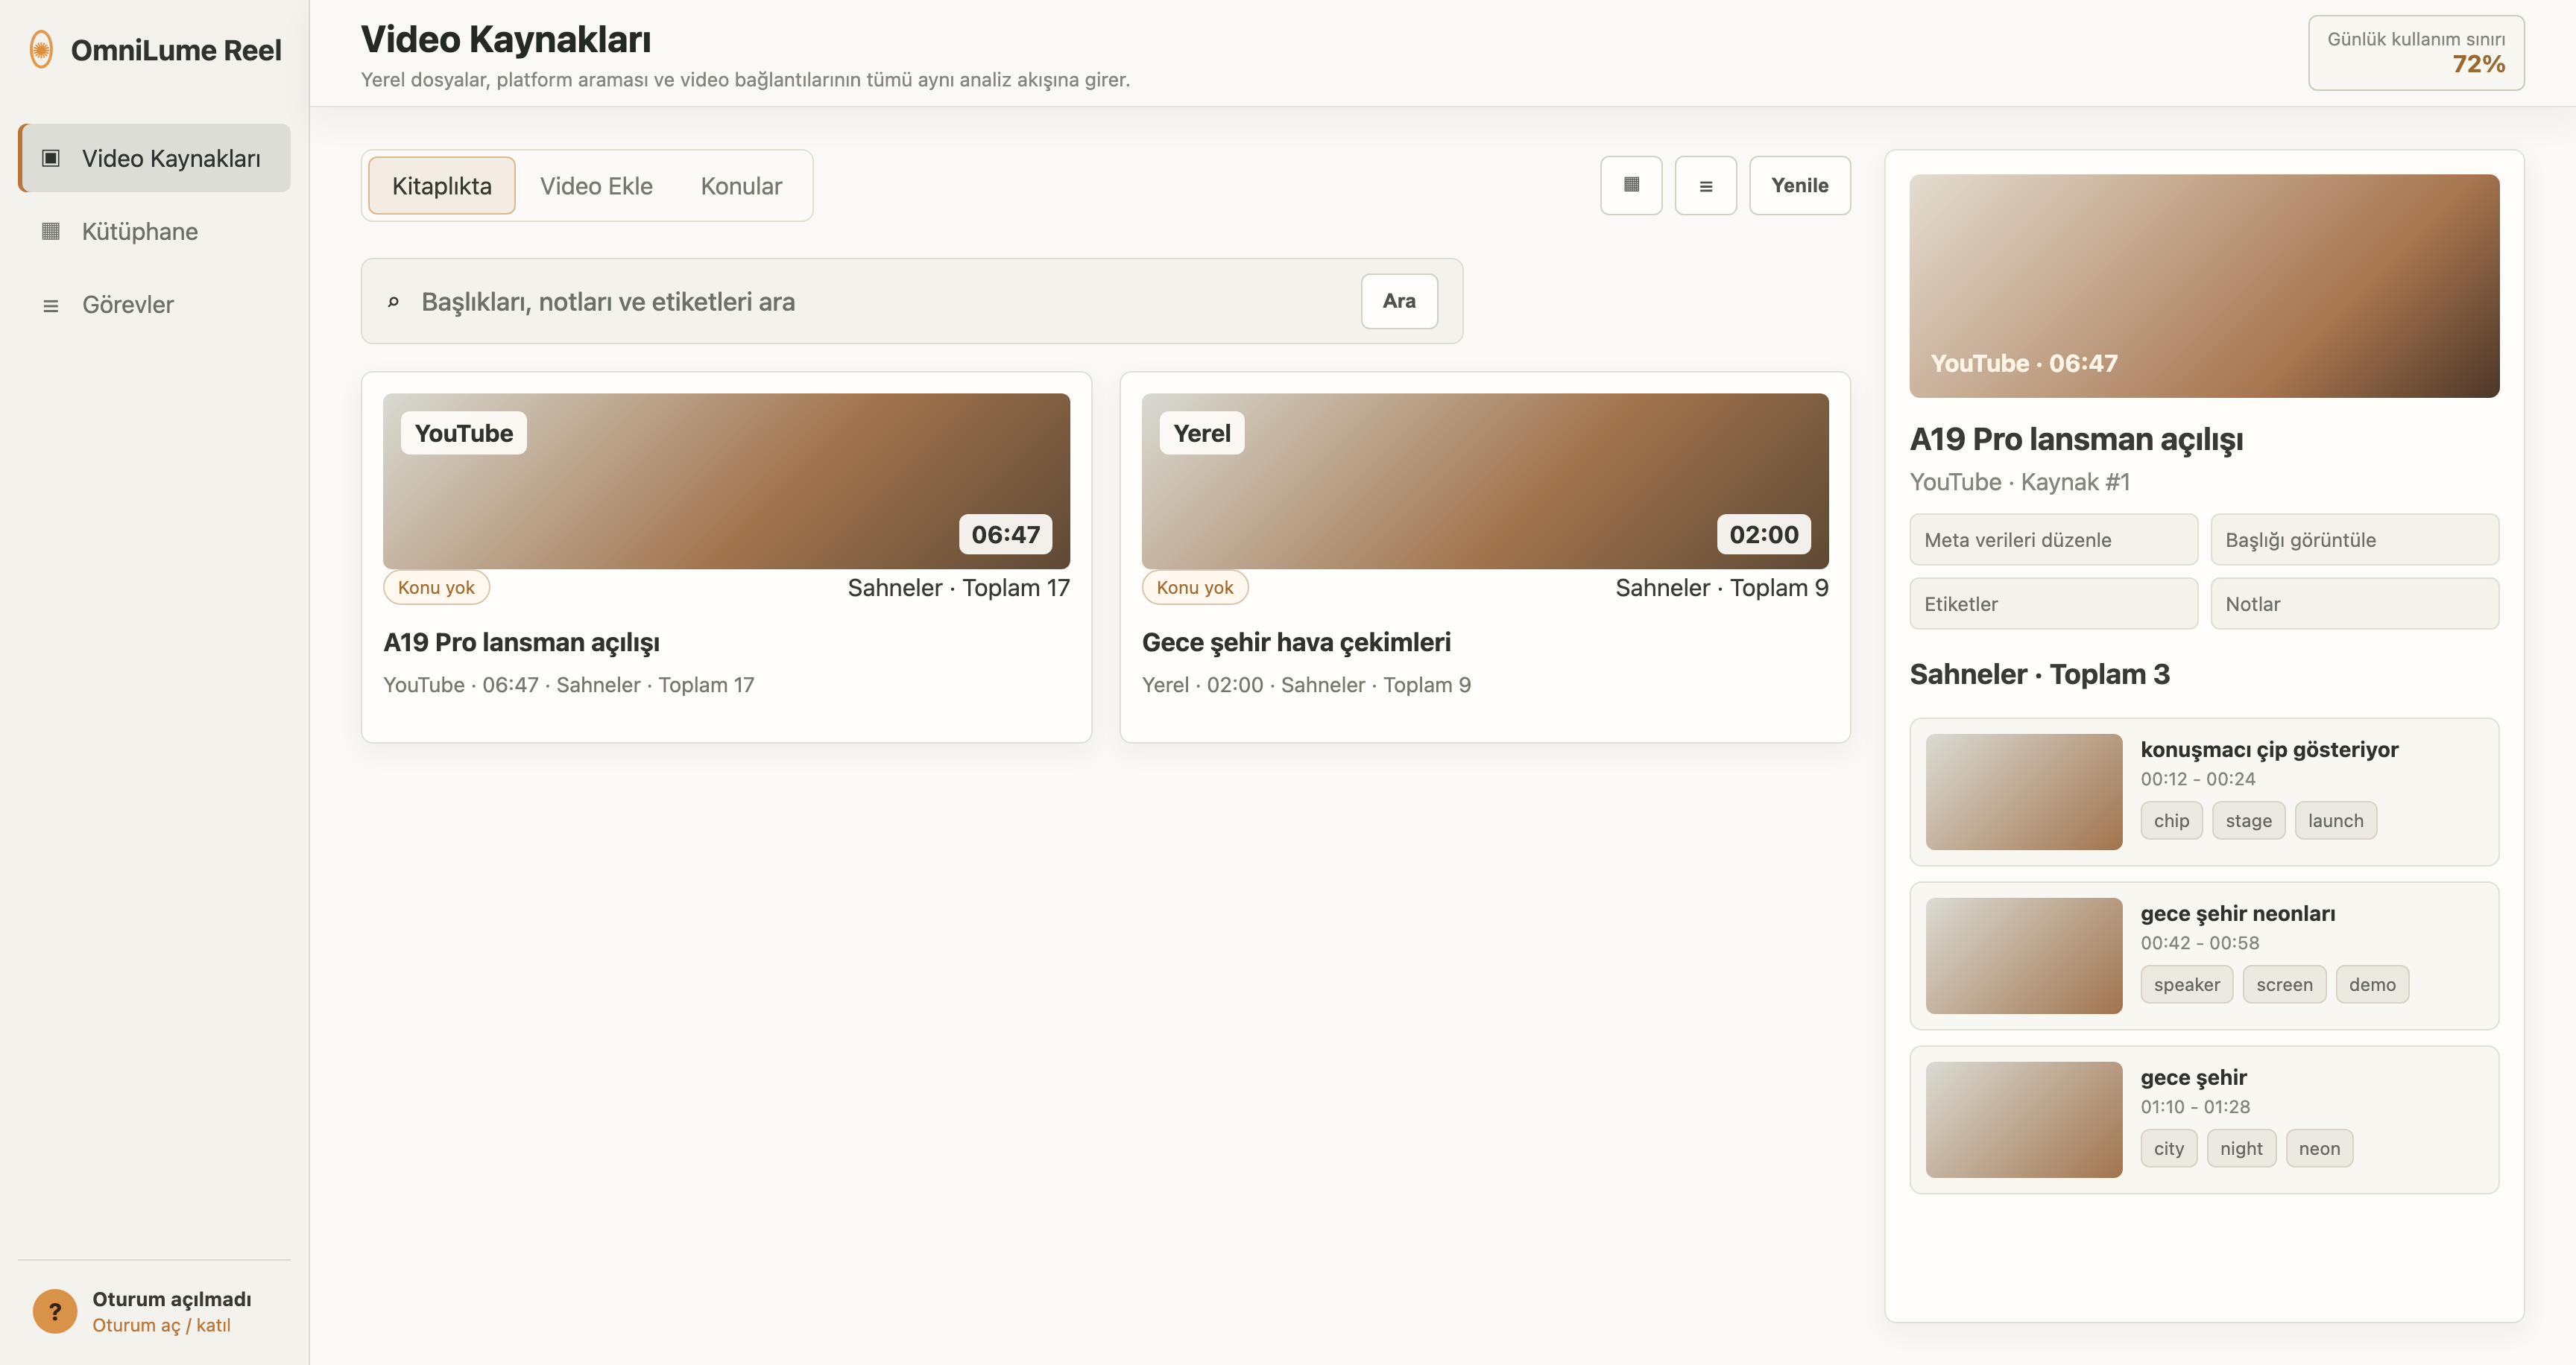The height and width of the screenshot is (1365, 2576).
Task: Click the scene title konuşmacı çip gösteriyor
Action: (x=2269, y=750)
